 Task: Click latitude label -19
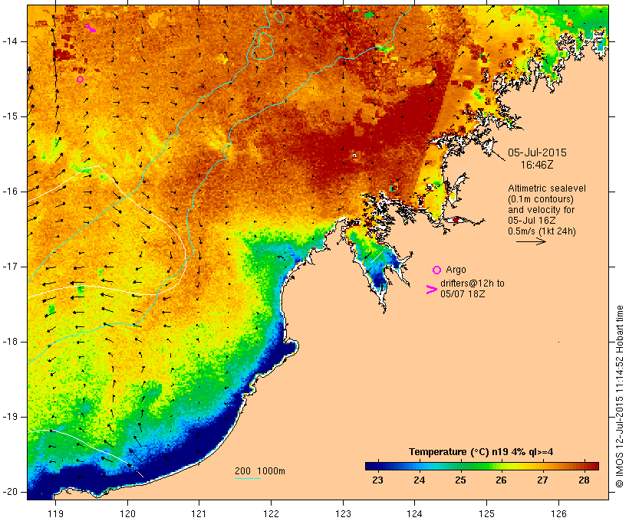coord(9,417)
